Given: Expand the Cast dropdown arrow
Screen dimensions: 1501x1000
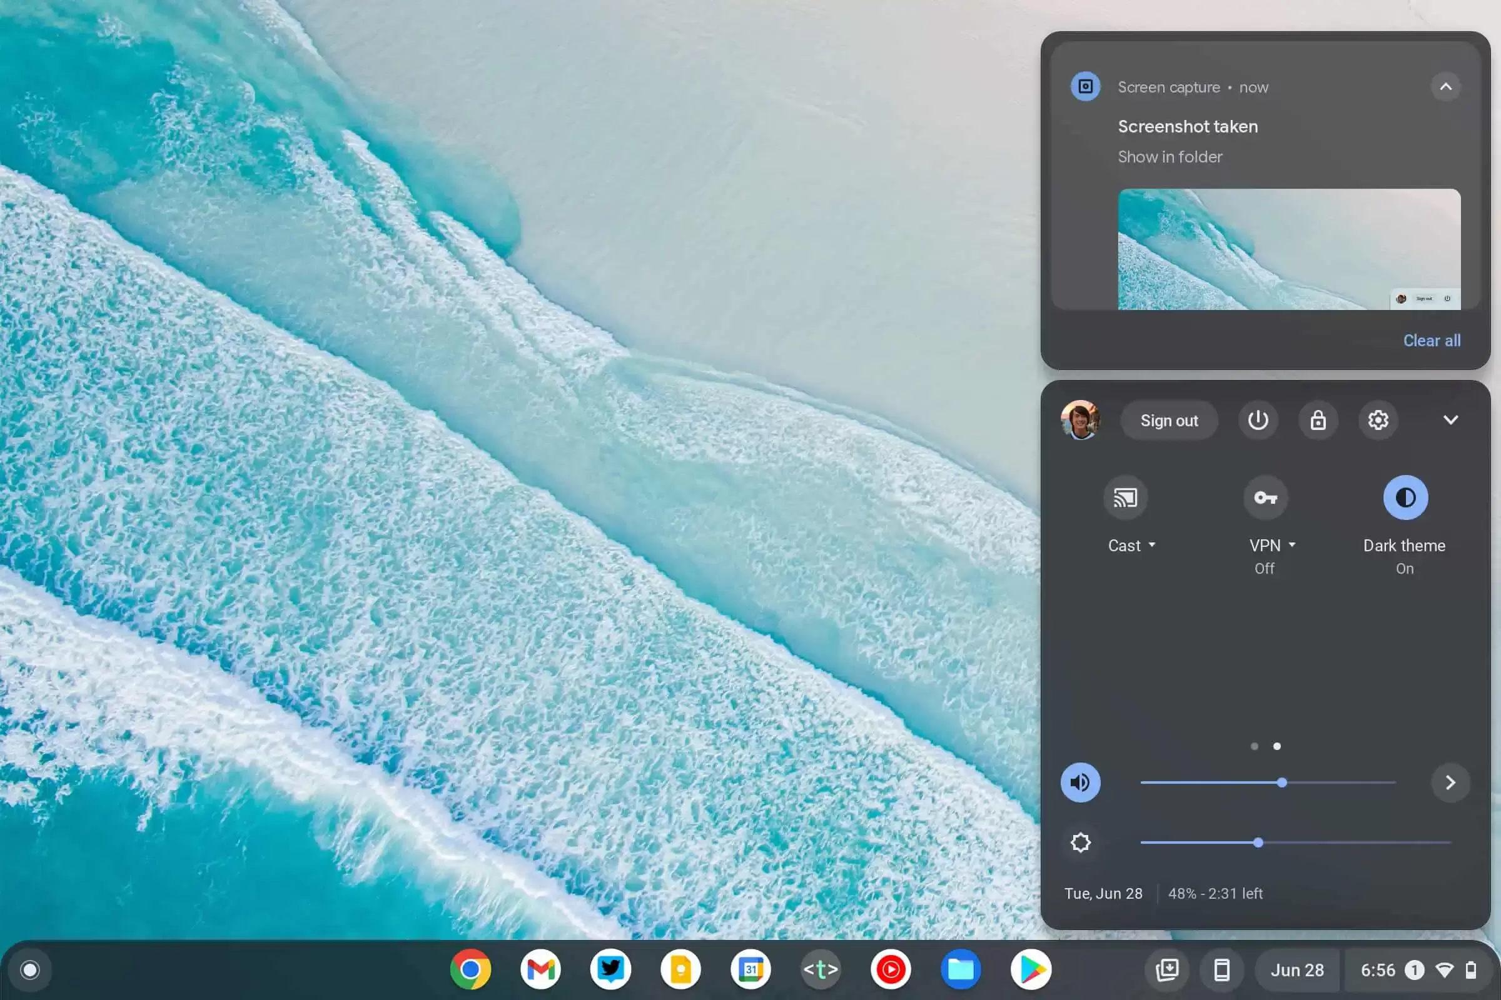Looking at the screenshot, I should pos(1152,545).
